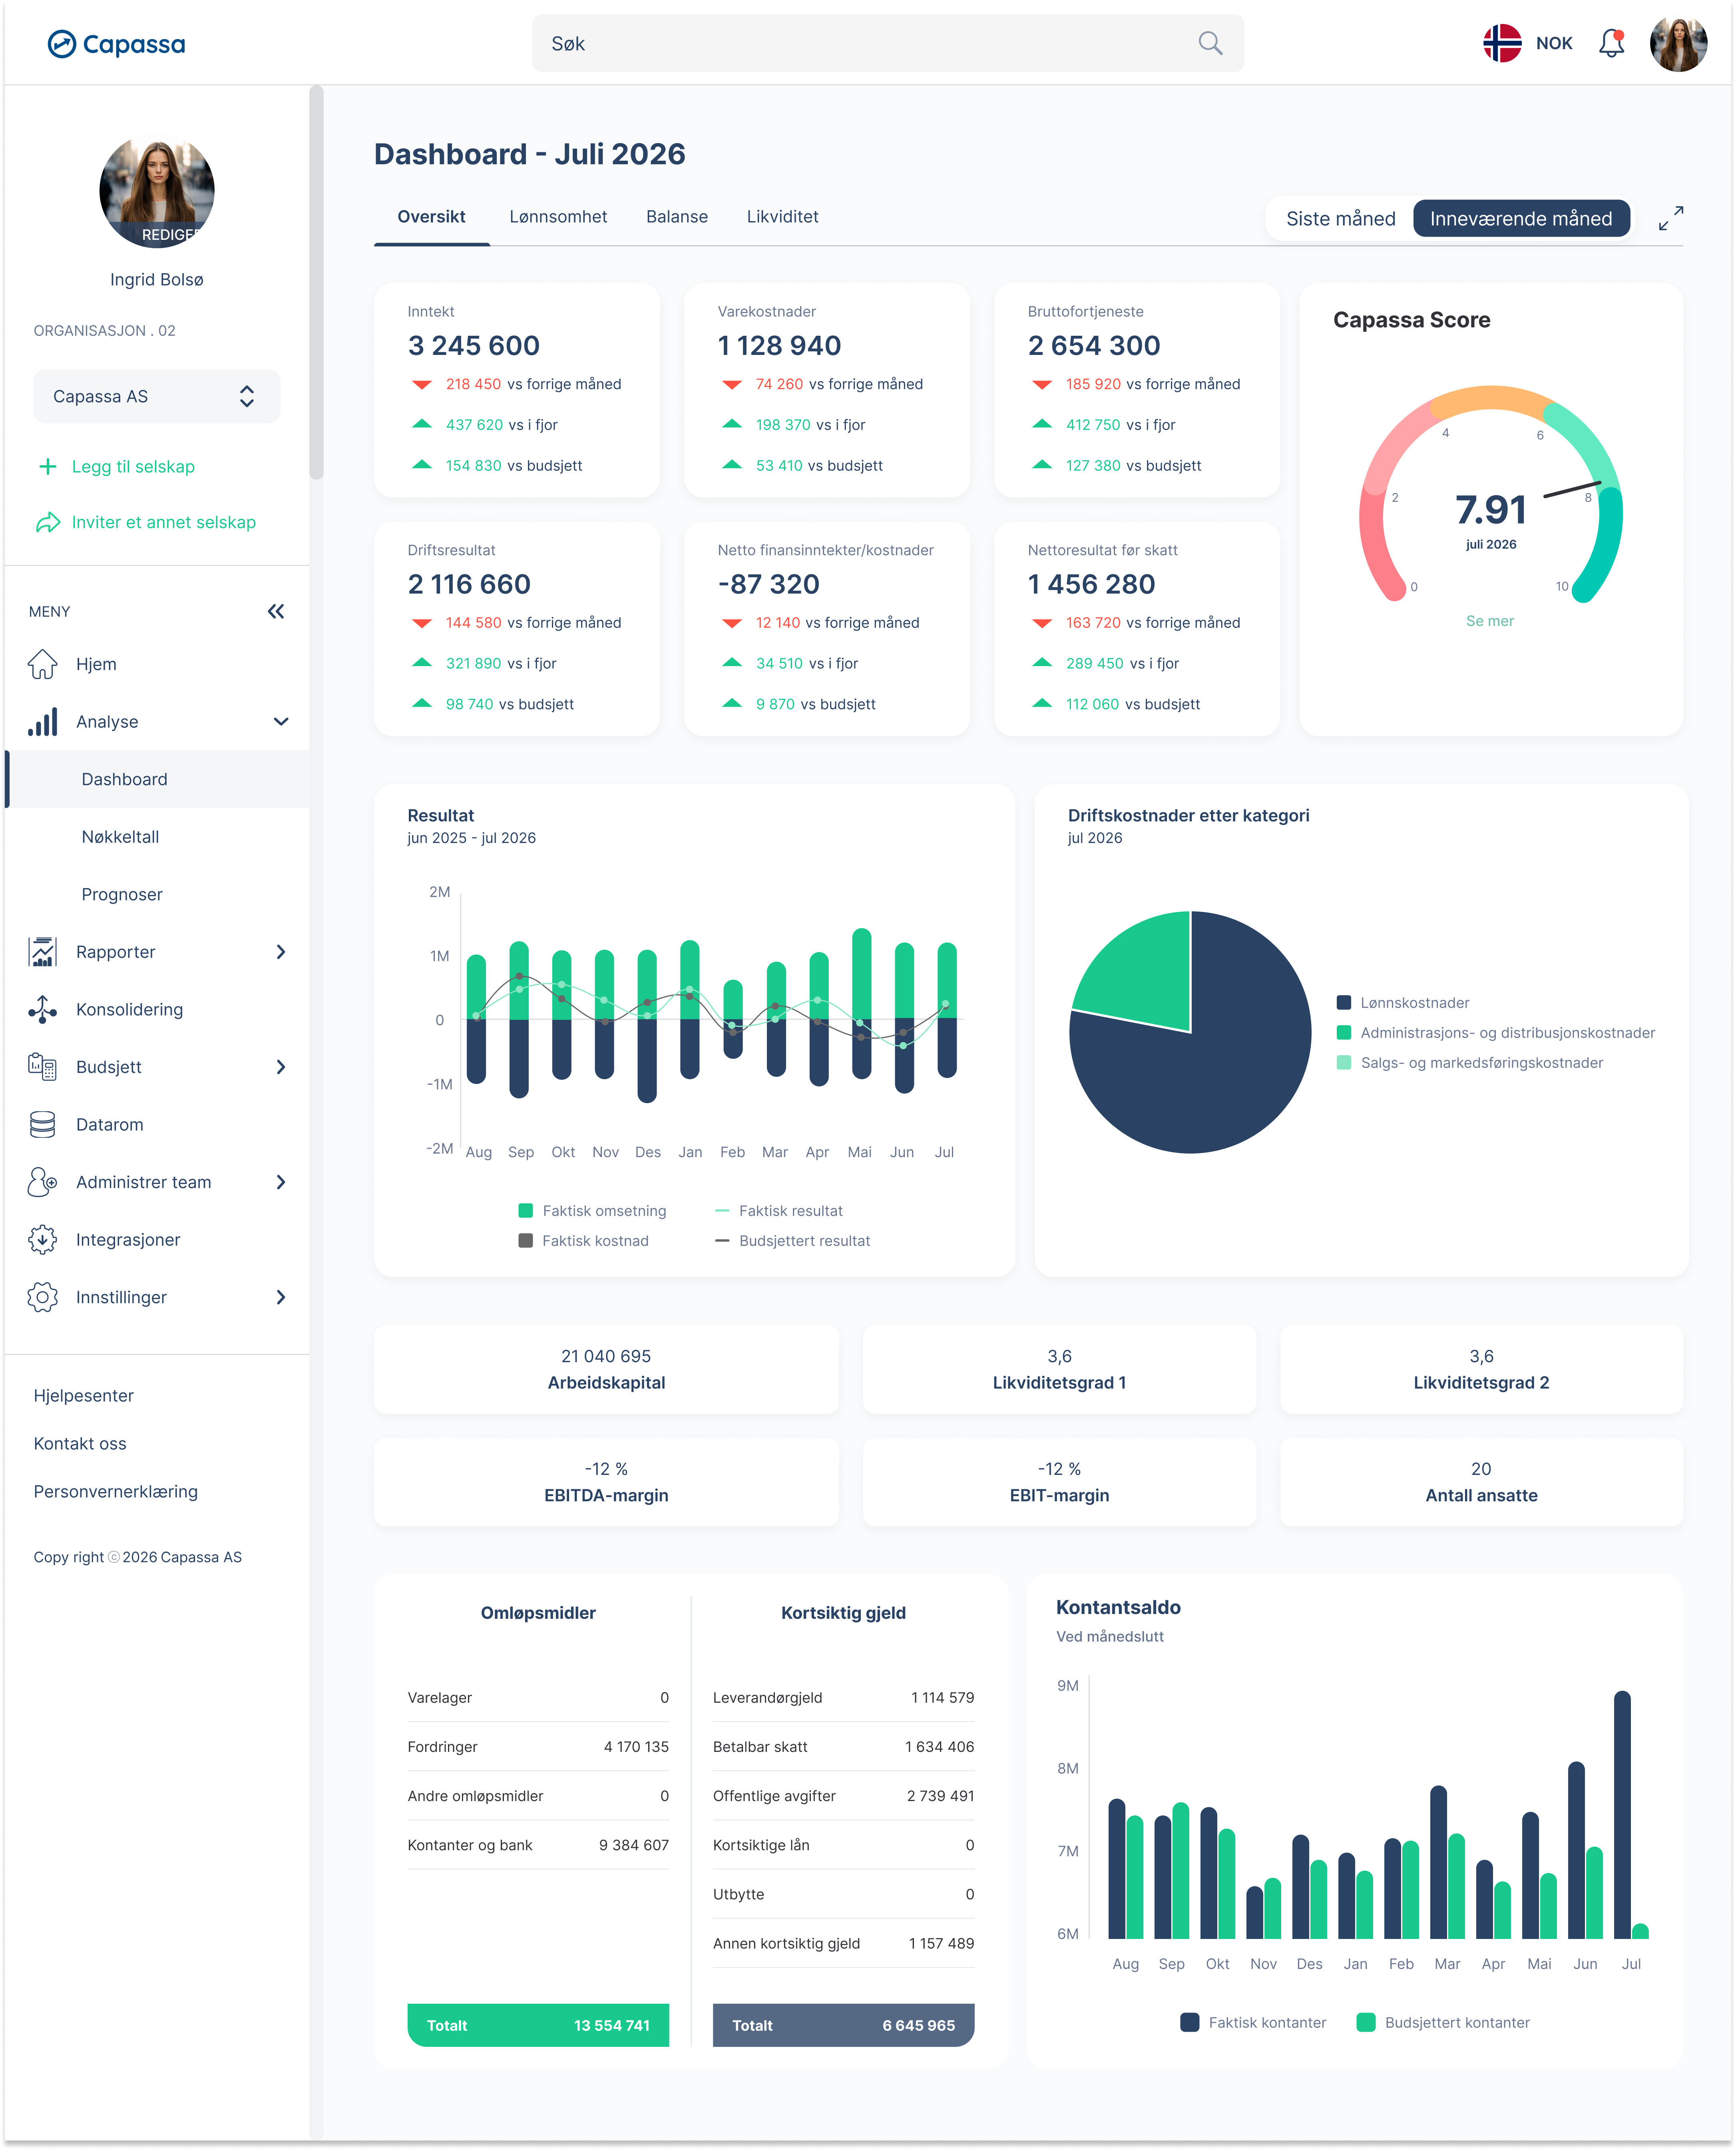
Task: Expand the Innstillinger submenu arrow
Action: 281,1297
